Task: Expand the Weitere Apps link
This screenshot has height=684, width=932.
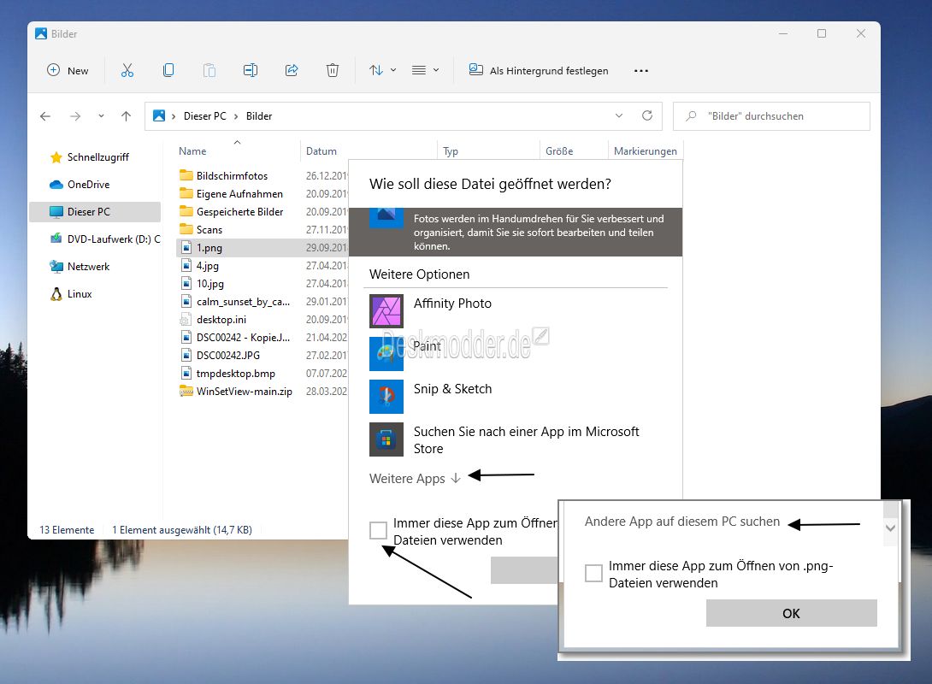Action: pos(415,479)
